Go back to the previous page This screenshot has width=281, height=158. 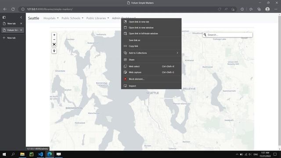tap(5, 9)
